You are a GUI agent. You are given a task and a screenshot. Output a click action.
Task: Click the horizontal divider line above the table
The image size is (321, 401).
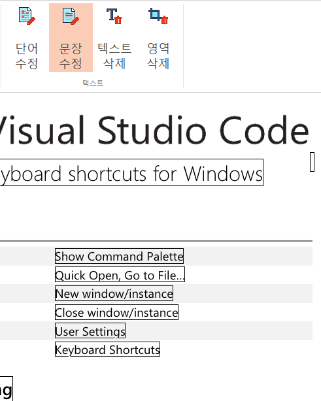156,240
